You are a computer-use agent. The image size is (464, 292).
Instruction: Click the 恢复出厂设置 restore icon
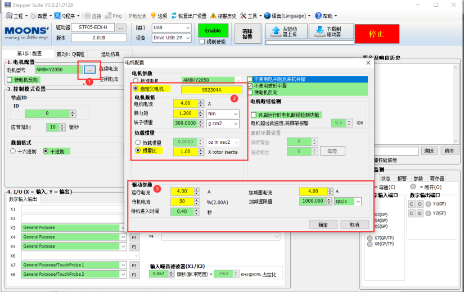[187, 16]
